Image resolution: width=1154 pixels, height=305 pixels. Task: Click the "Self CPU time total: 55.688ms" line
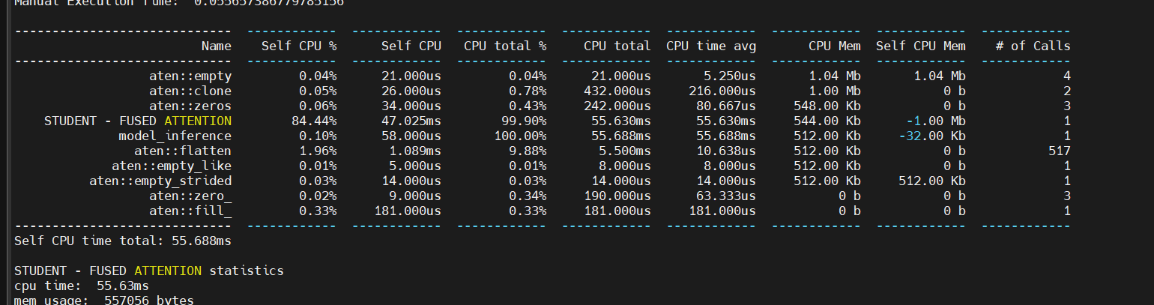pos(123,241)
